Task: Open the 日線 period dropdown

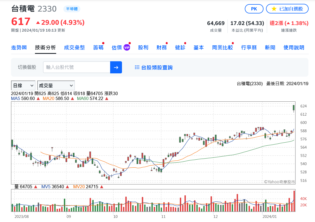Action: click(23, 86)
